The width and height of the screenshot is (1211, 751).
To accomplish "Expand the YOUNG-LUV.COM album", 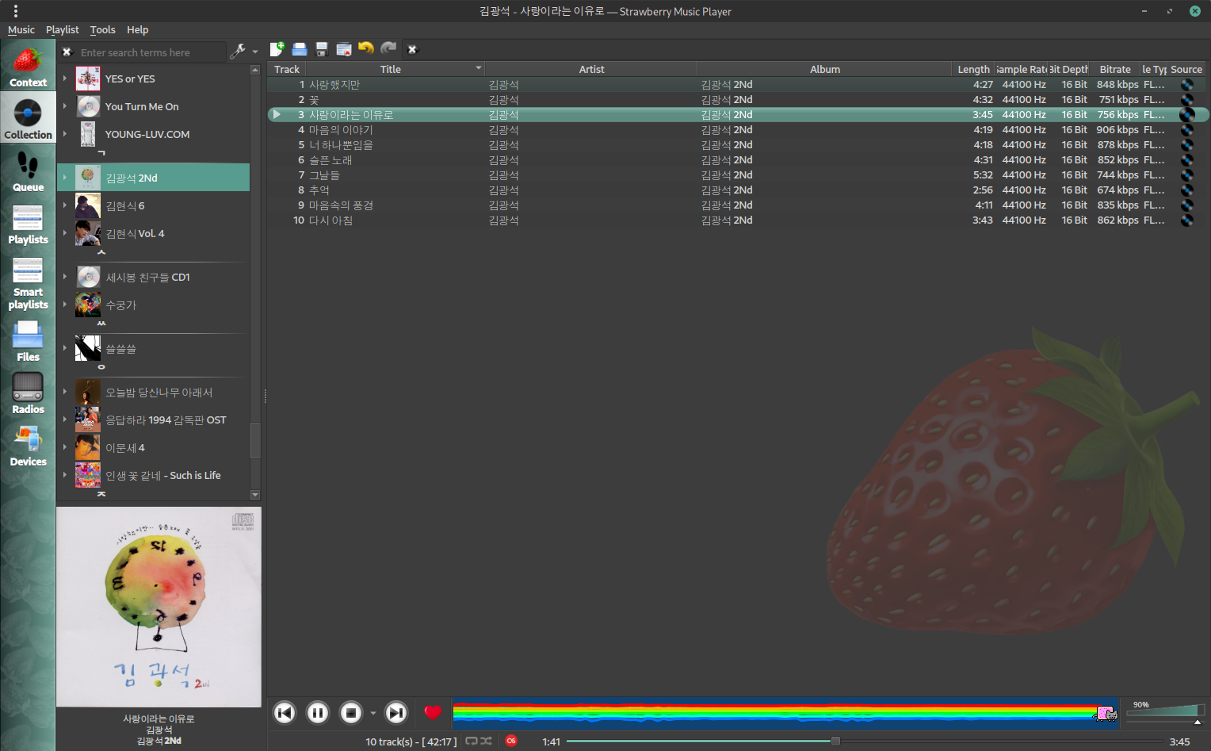I will click(x=65, y=134).
